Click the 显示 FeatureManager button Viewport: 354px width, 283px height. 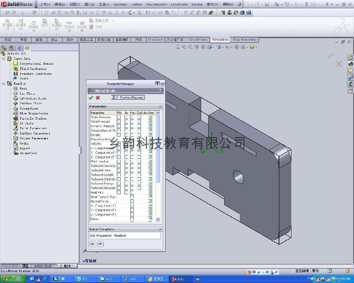(x=128, y=97)
